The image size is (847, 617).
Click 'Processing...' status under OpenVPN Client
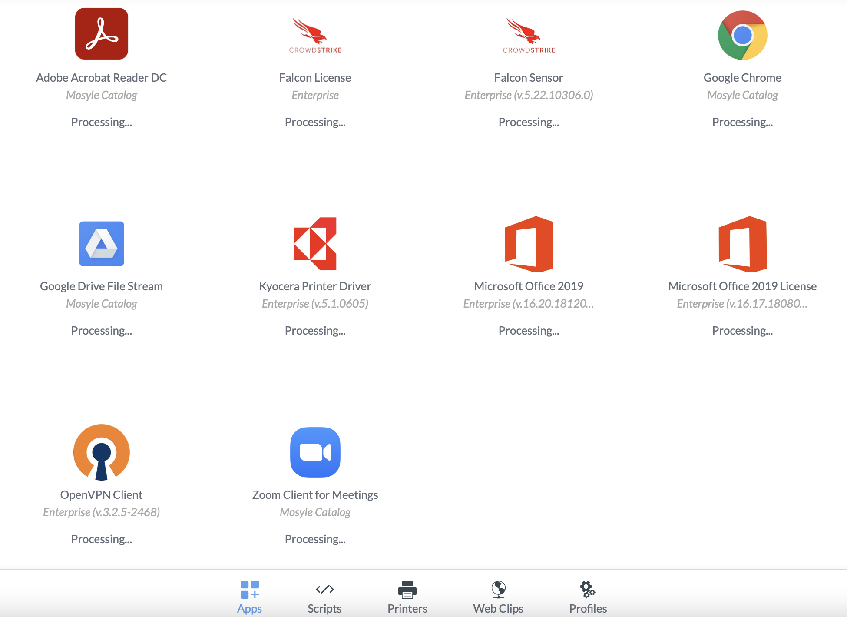pos(102,539)
